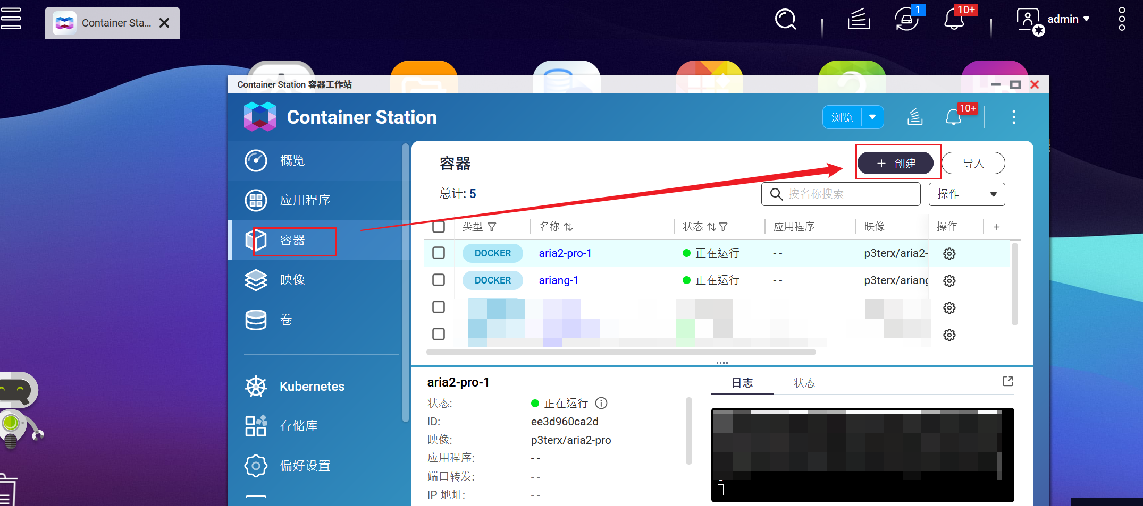Check the third container row checkbox
1143x506 pixels.
click(x=439, y=307)
